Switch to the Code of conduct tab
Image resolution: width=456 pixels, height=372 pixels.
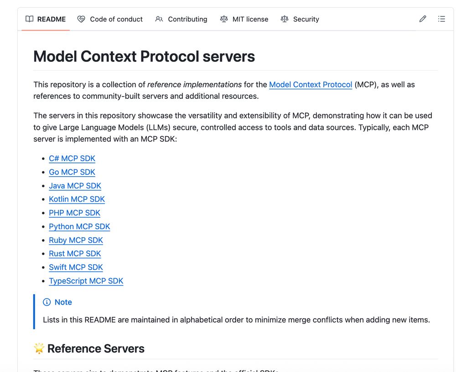point(116,19)
